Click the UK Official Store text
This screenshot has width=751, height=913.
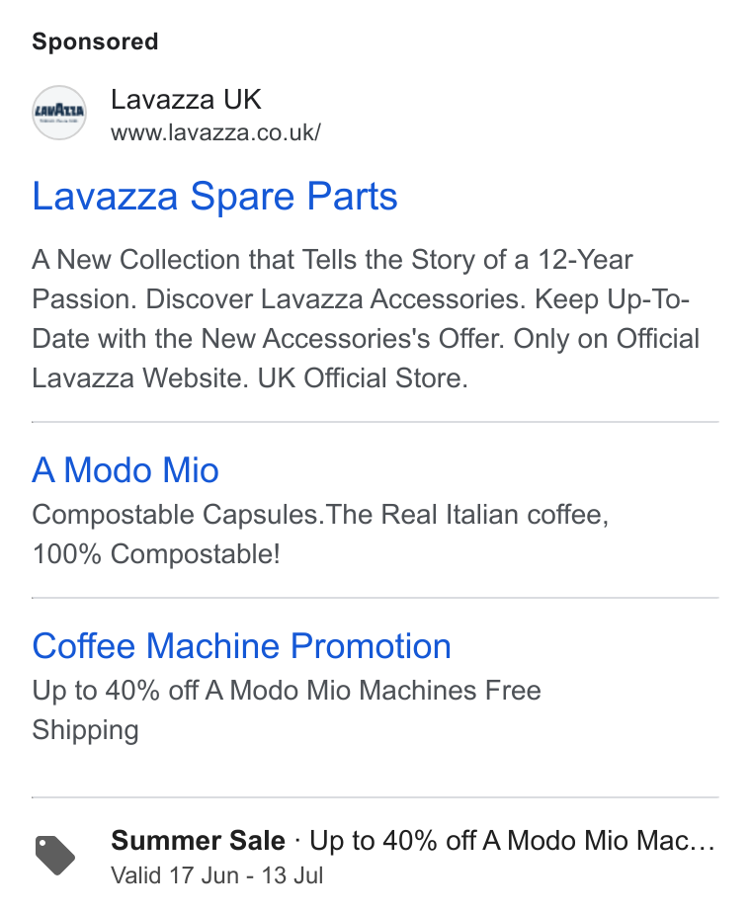[x=363, y=377]
